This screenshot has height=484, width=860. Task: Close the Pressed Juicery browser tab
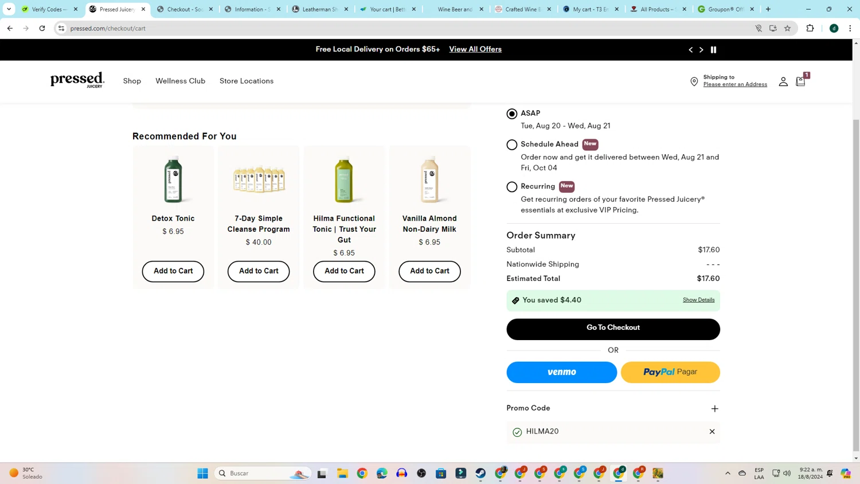coord(143,9)
